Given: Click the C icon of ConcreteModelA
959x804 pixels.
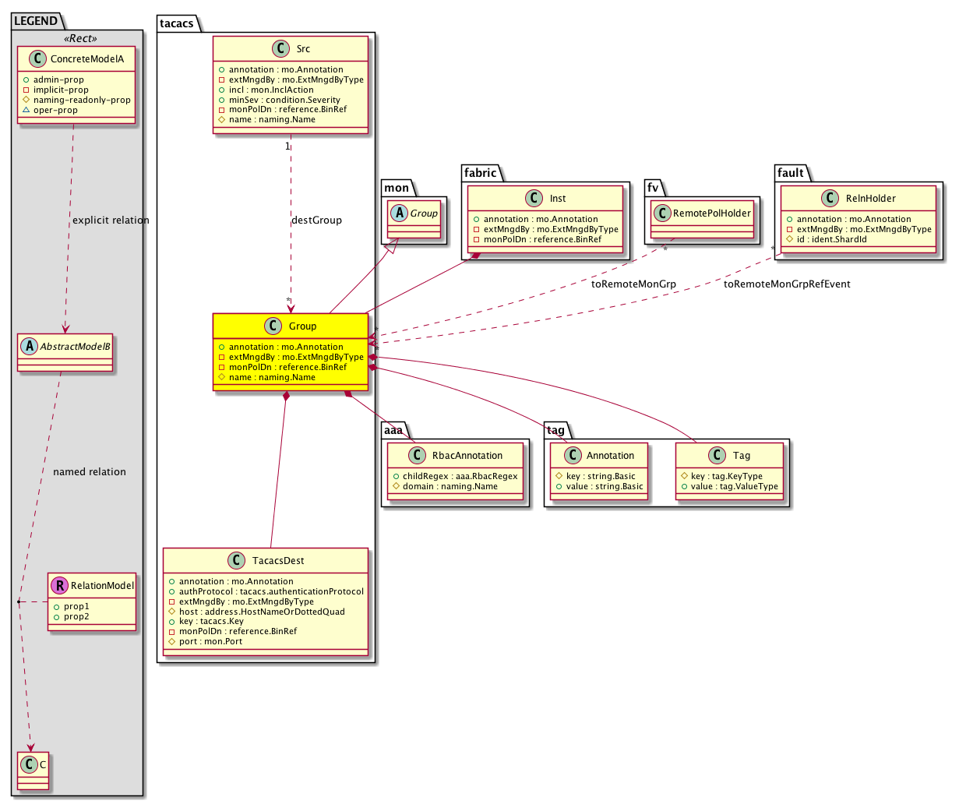Looking at the screenshot, I should pyautogui.click(x=37, y=59).
